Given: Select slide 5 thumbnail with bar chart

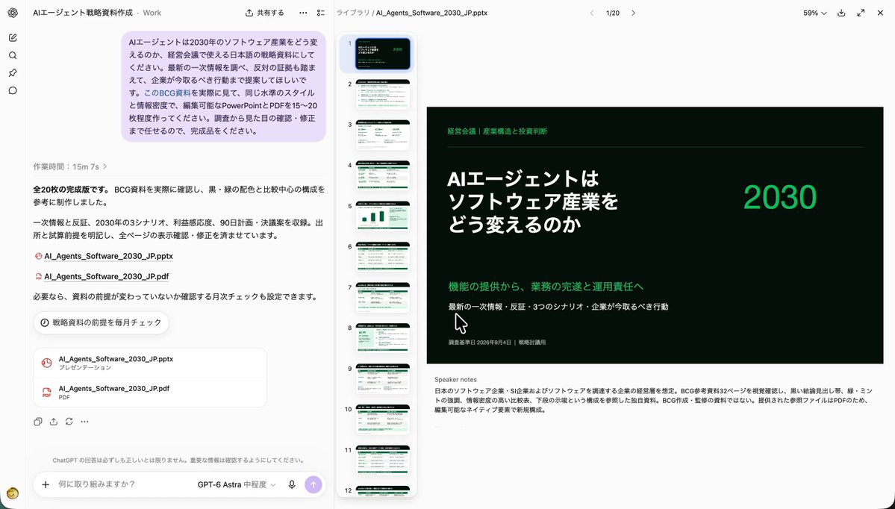Looking at the screenshot, I should click(x=382, y=217).
